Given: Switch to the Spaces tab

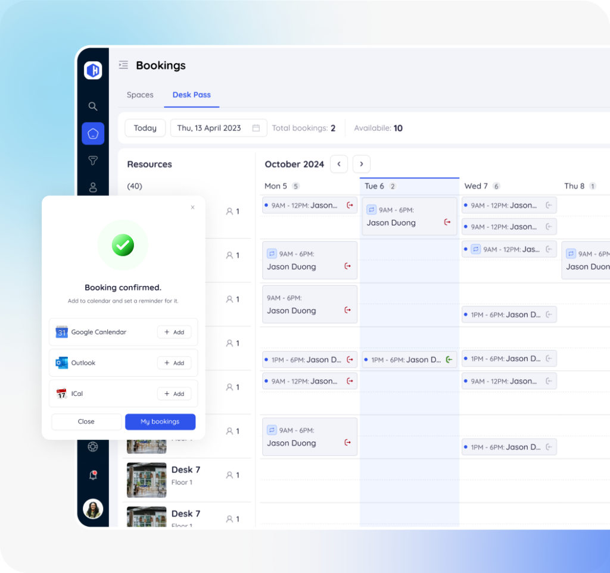Looking at the screenshot, I should [x=140, y=95].
